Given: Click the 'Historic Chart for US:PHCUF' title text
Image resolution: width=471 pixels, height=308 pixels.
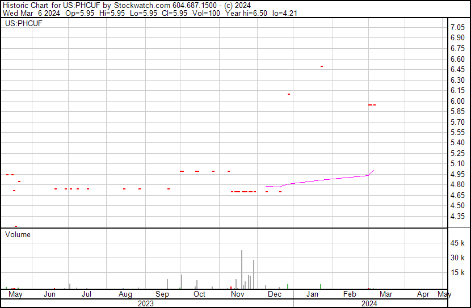Looking at the screenshot, I should [x=52, y=5].
